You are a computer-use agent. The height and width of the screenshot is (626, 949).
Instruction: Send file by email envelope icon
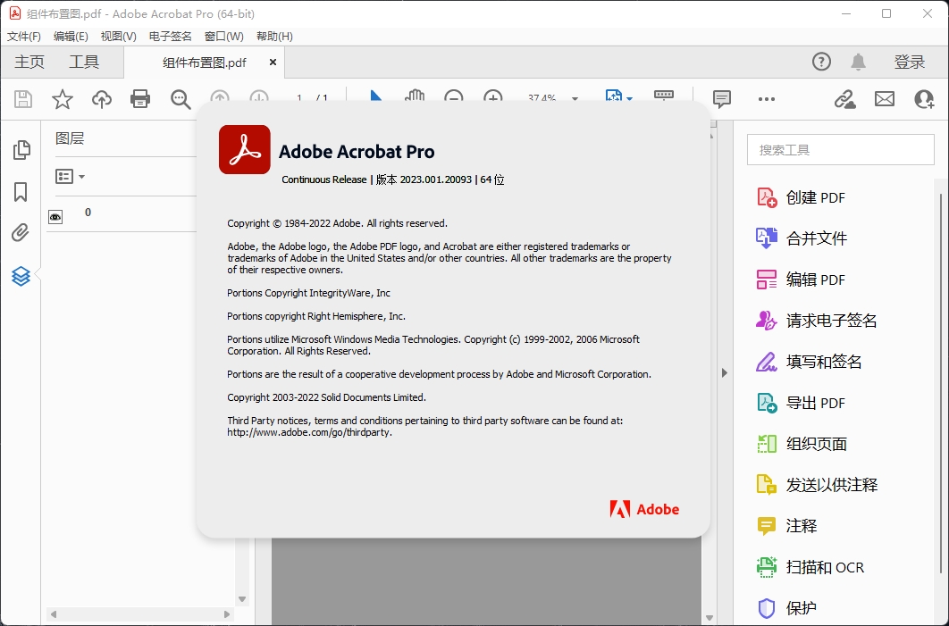pos(884,99)
